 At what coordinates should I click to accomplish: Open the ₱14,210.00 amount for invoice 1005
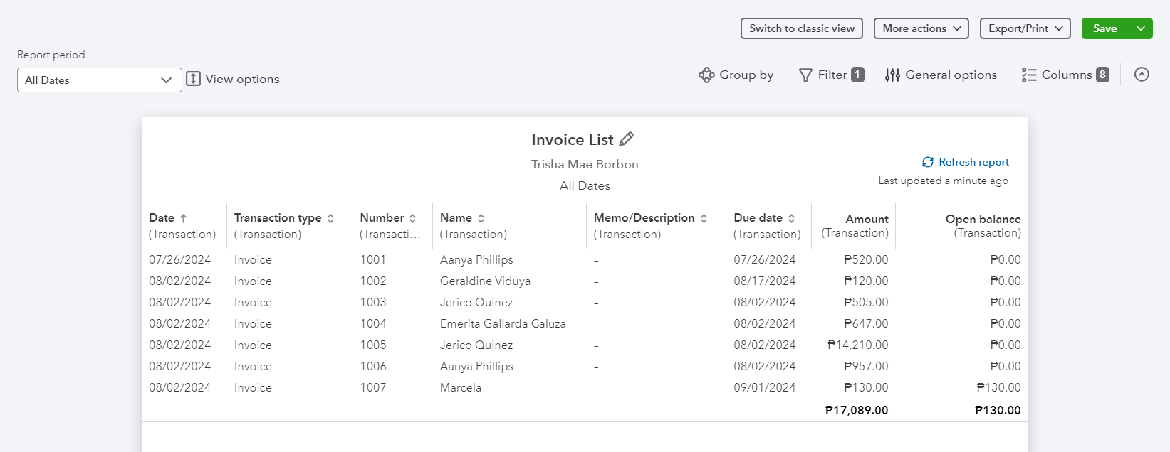coord(857,345)
